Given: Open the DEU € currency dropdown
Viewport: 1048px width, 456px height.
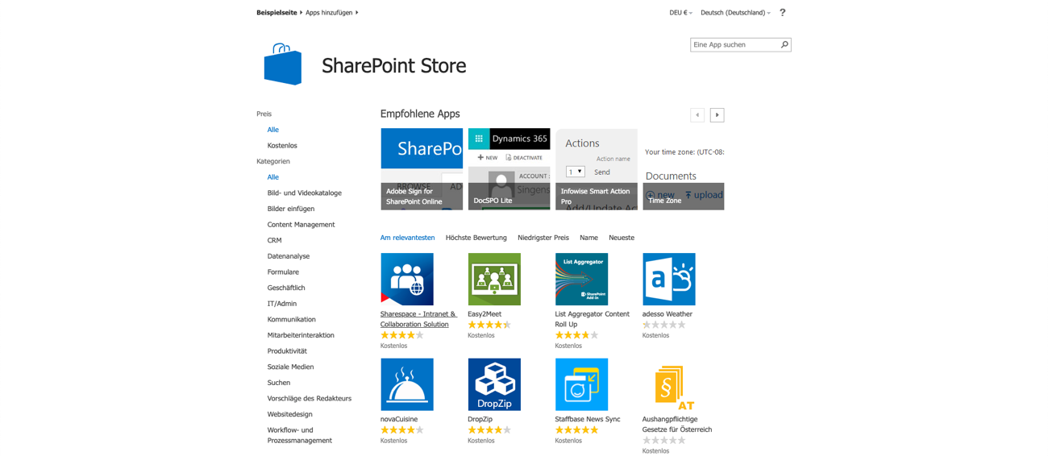Looking at the screenshot, I should [x=680, y=12].
